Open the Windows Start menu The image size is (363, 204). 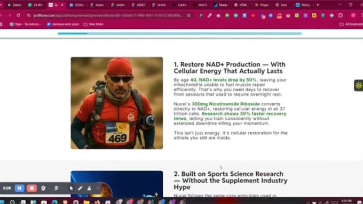pyautogui.click(x=2, y=202)
